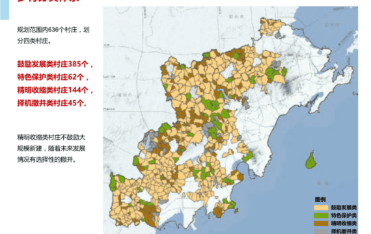The width and height of the screenshot is (371, 234).
Task: Click the 精明收缩类村庄不鼓励大规模新建 note paragraph
Action: pos(51,148)
